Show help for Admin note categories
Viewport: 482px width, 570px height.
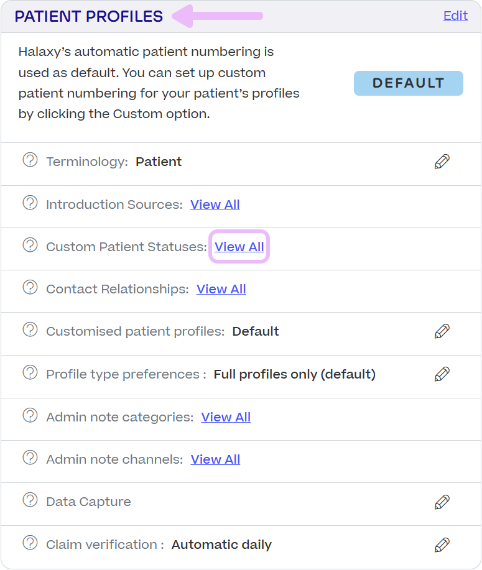point(30,416)
